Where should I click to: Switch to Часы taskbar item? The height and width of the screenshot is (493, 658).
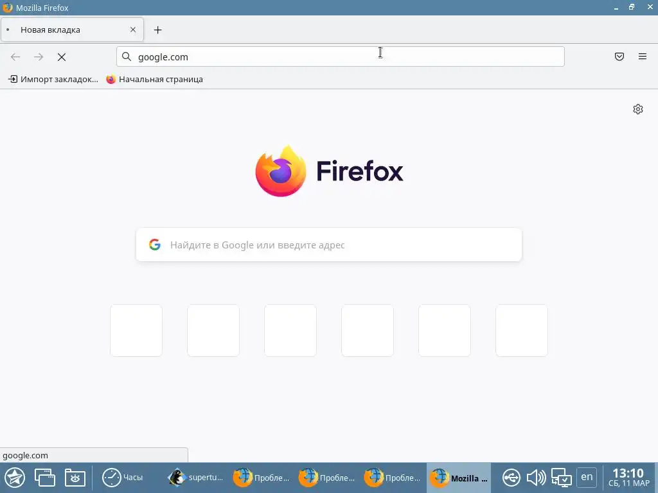tap(123, 478)
